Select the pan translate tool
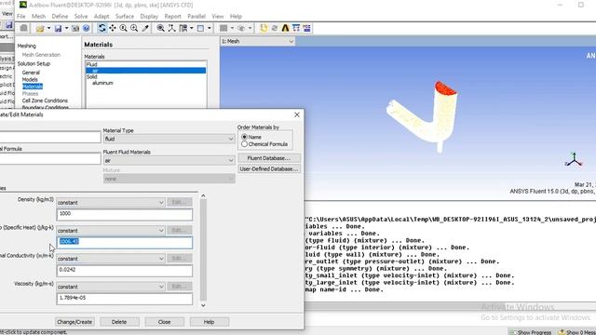Screen dimensions: 596x335 point(113,28)
